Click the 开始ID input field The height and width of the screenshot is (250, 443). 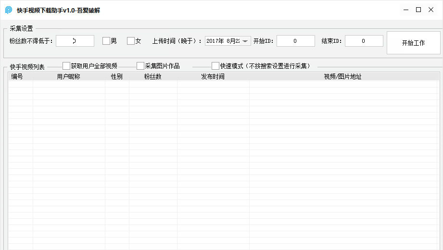click(295, 41)
